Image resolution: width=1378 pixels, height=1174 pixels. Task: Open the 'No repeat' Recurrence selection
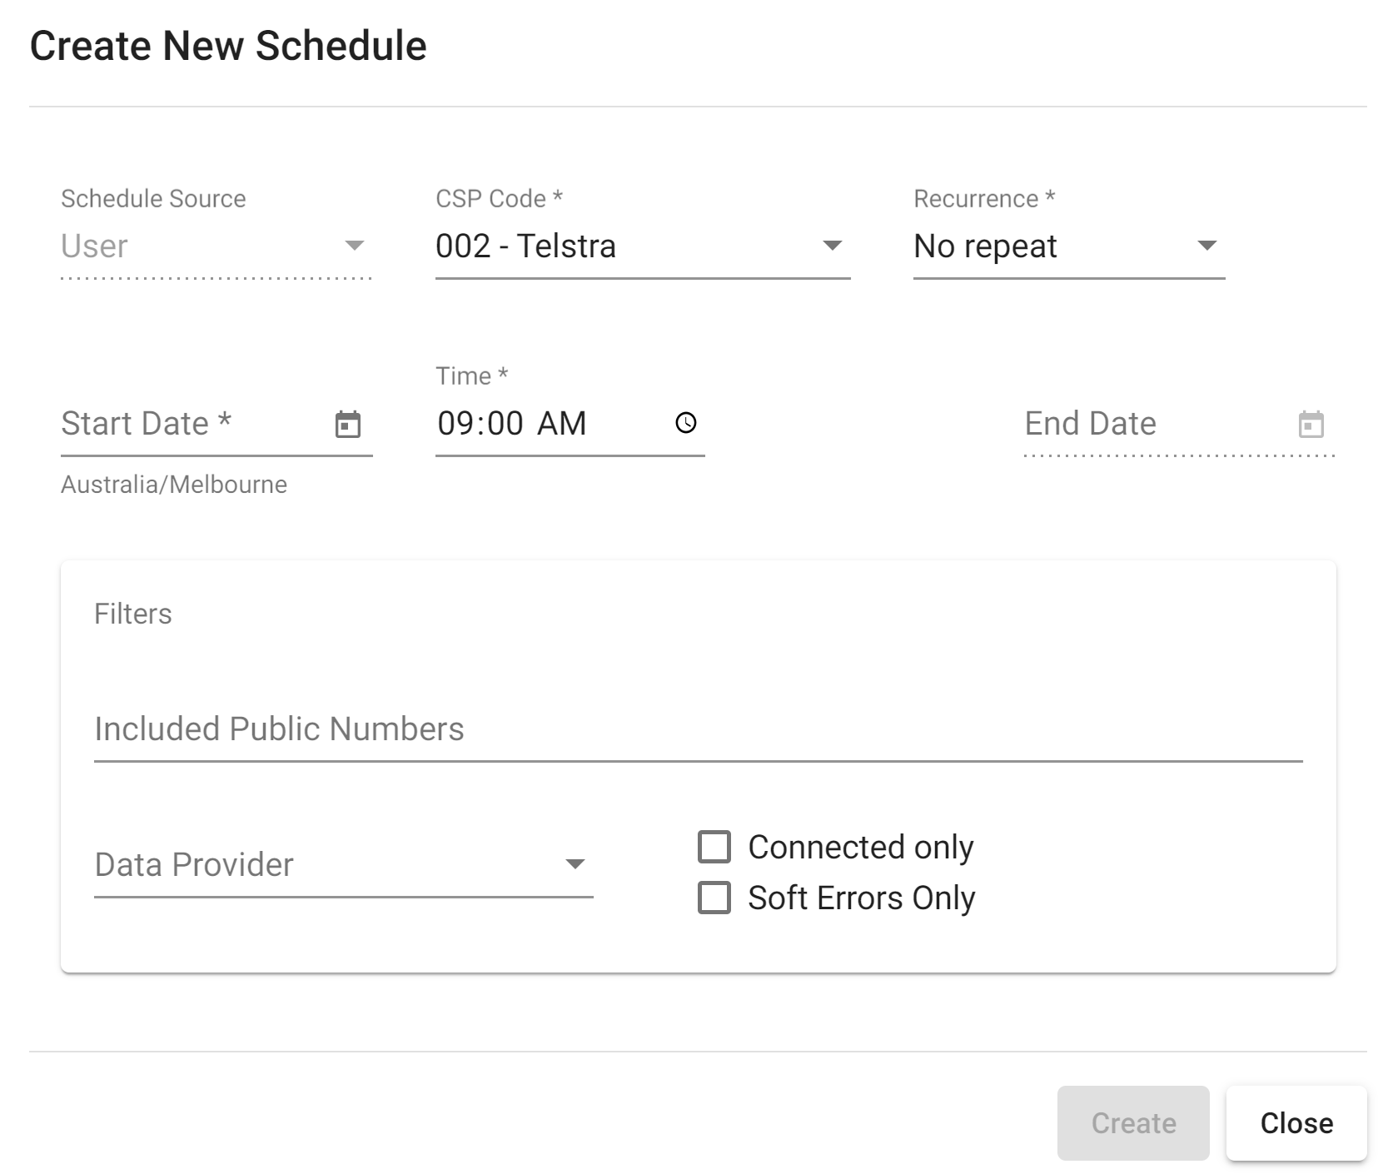pos(985,246)
